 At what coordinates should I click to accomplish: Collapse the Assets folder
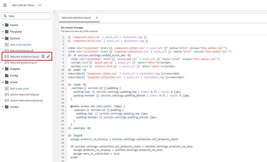3,82
